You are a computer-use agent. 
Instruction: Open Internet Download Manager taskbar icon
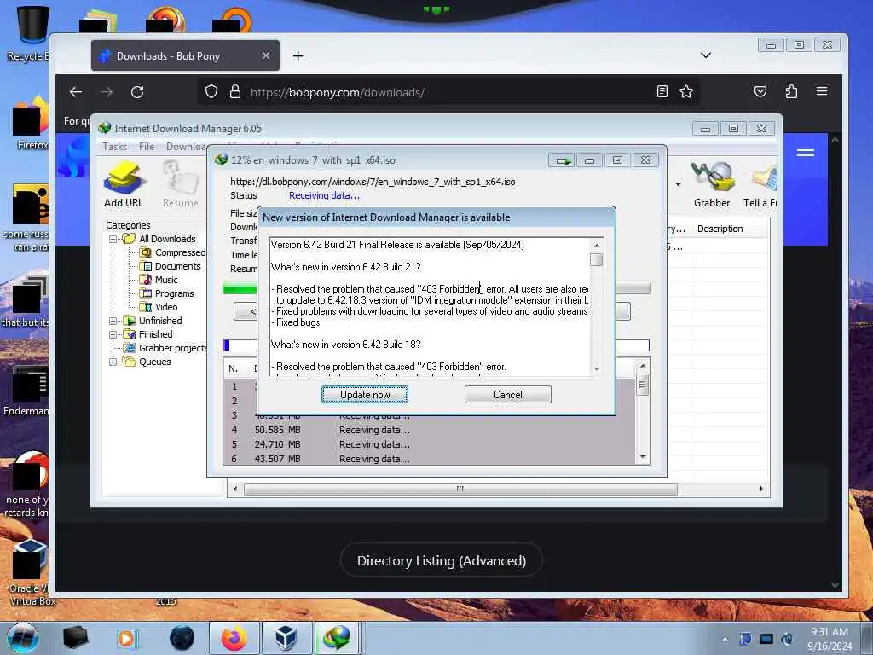[338, 638]
